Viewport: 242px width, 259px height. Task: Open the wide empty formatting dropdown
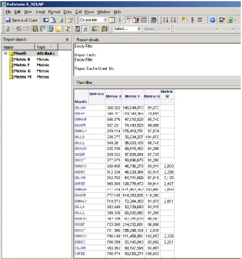pos(197,29)
